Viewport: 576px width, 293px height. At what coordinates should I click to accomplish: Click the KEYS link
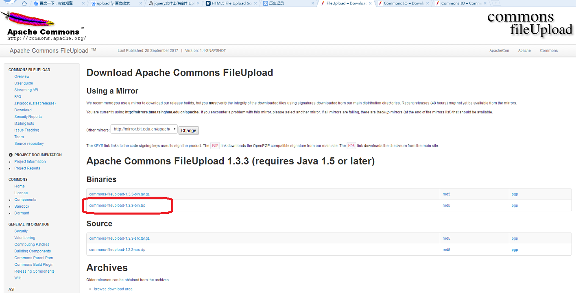[x=98, y=145]
